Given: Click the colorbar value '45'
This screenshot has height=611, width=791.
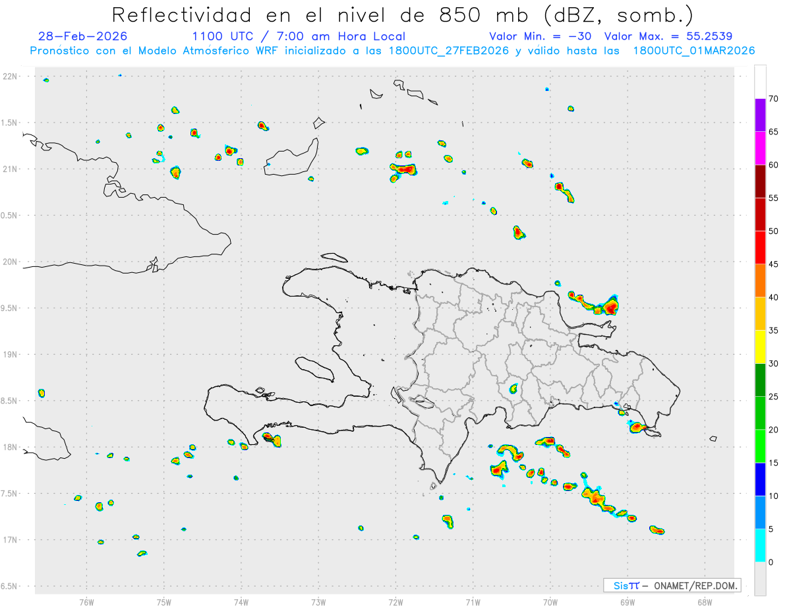Looking at the screenshot, I should click(x=773, y=264).
